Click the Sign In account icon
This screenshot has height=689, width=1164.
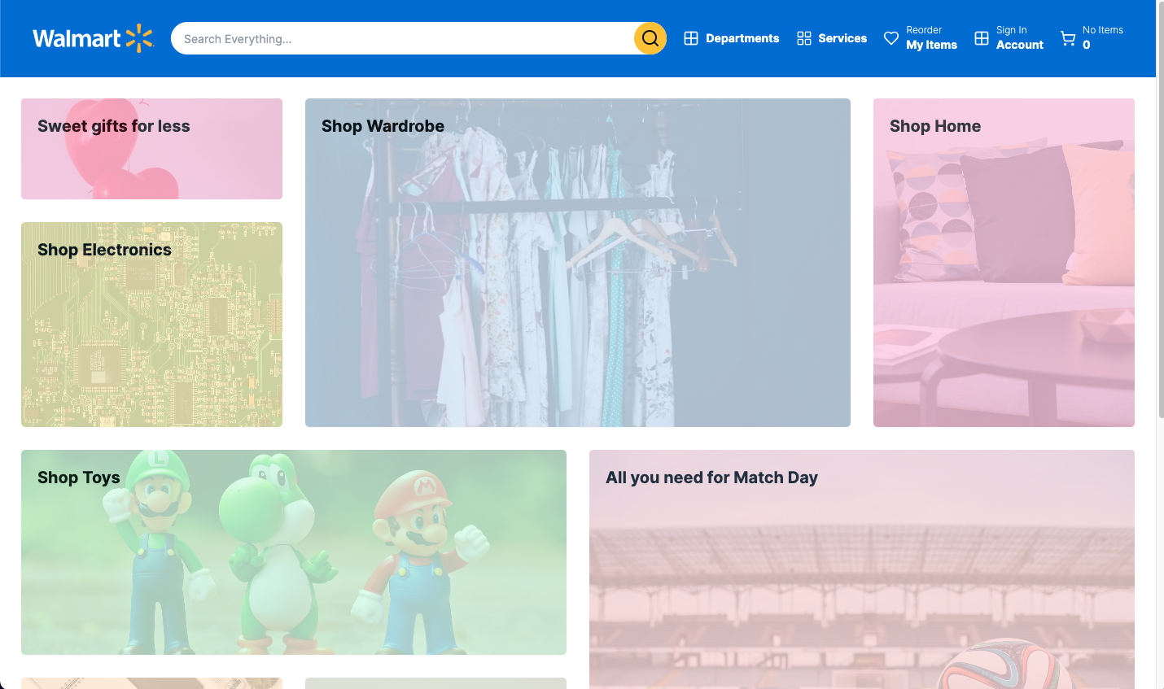point(982,38)
